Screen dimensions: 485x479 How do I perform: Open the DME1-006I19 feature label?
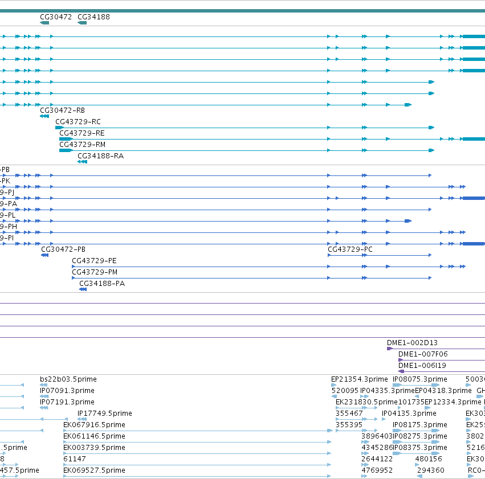(x=422, y=366)
